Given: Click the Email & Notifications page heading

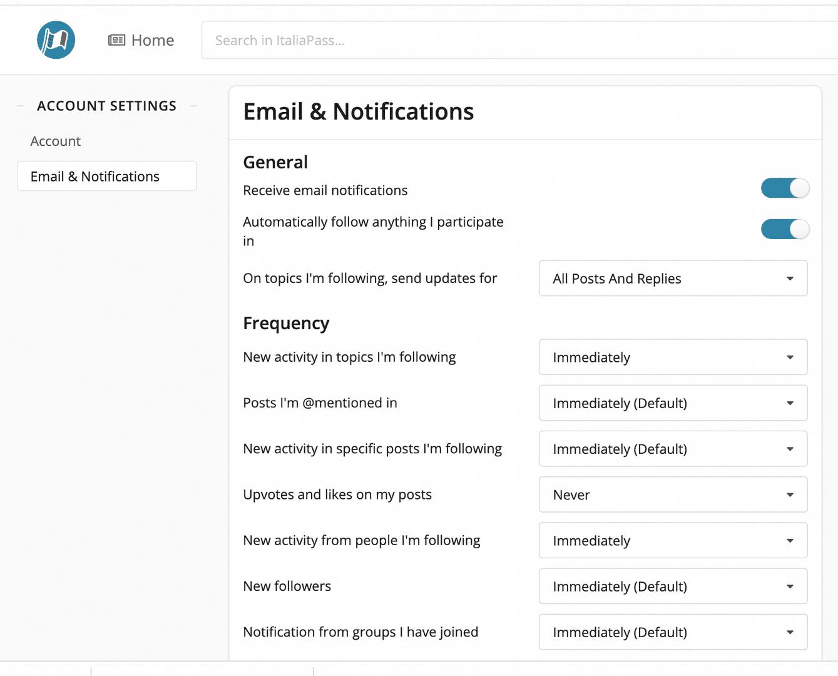Looking at the screenshot, I should 359,112.
